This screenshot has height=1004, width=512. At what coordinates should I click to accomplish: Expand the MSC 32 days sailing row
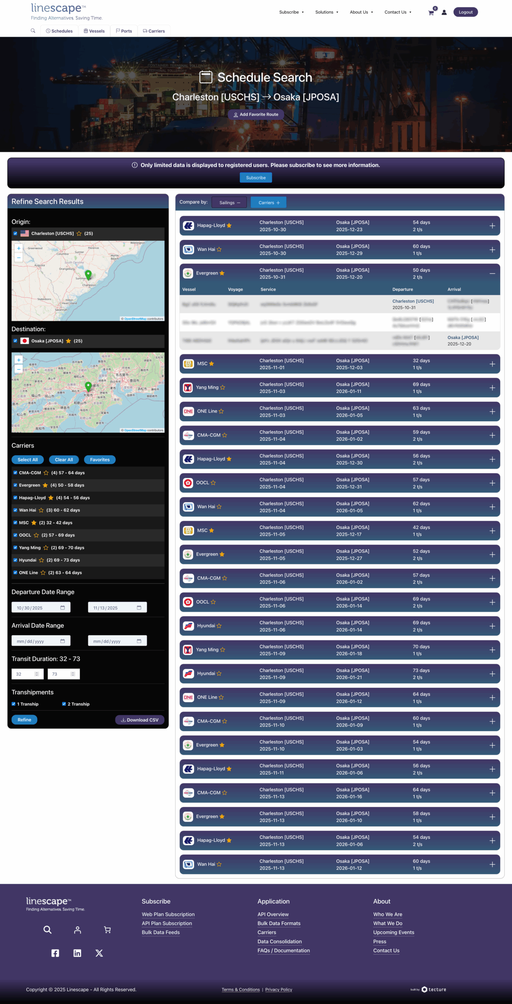coord(492,364)
